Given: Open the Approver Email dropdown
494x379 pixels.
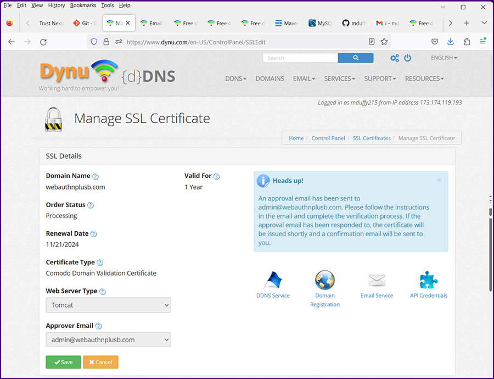Looking at the screenshot, I should (108, 340).
